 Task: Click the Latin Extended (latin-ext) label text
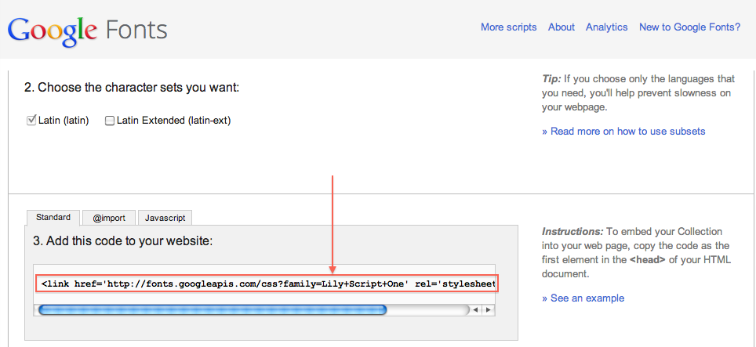coord(173,121)
